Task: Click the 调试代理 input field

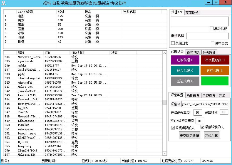Action: tap(208, 36)
